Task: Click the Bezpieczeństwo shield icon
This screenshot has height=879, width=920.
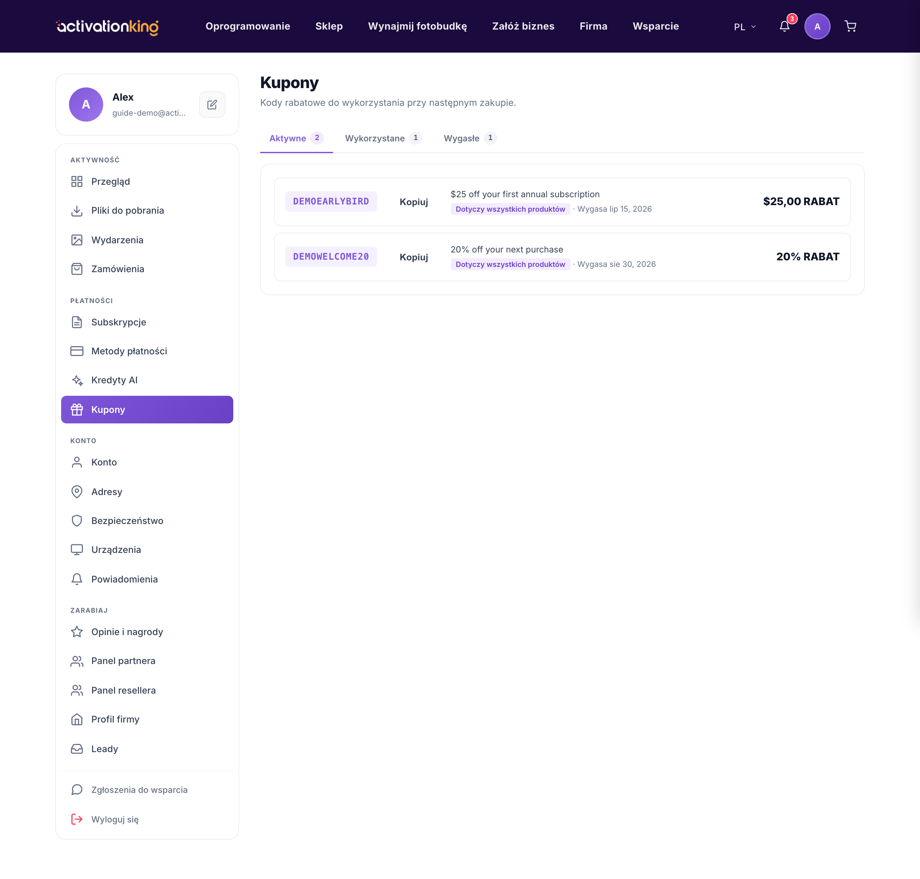Action: 77,521
